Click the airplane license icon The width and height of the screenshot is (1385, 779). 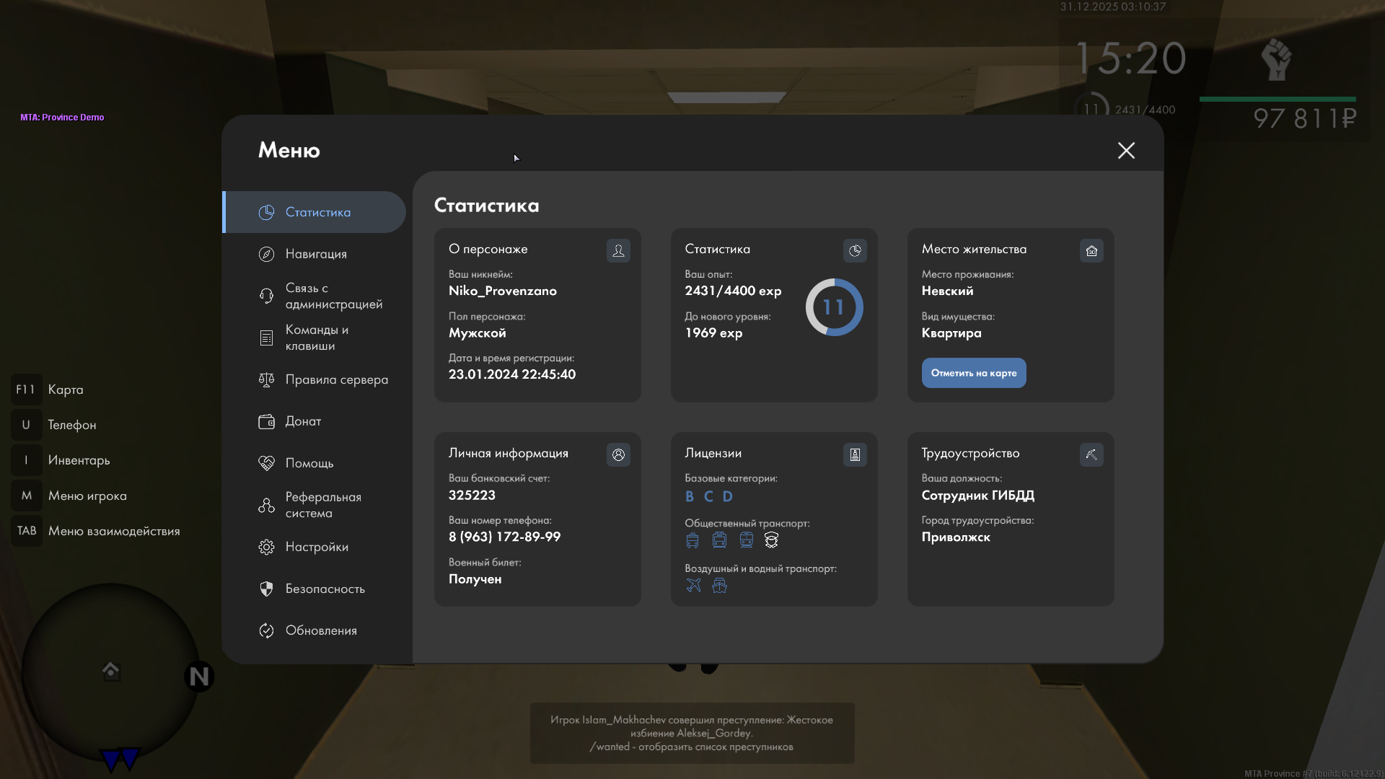[693, 586]
